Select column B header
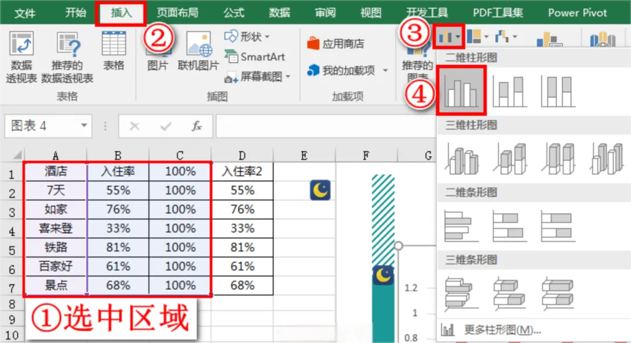The image size is (631, 343). click(118, 155)
